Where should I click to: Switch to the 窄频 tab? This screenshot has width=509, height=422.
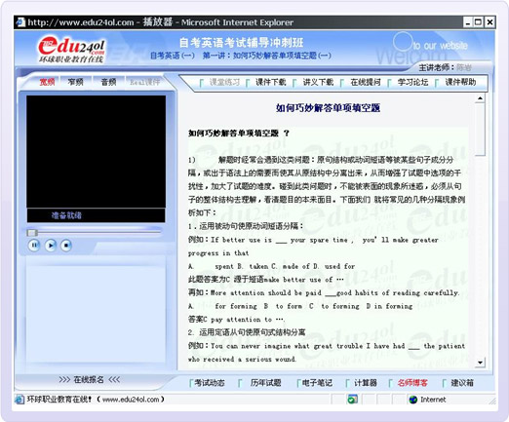pyautogui.click(x=76, y=82)
